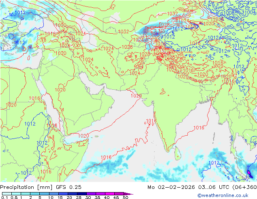The width and height of the screenshot is (257, 199).
Task: Click the legend scale label '10'
Action: (51, 197)
